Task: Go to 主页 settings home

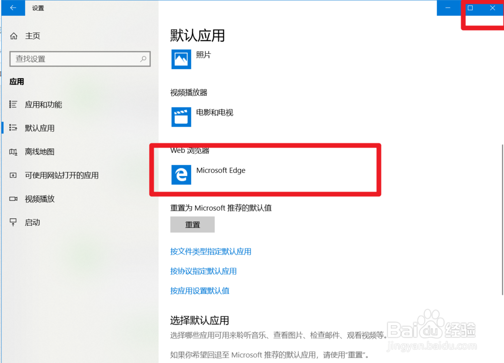Action: coord(33,36)
